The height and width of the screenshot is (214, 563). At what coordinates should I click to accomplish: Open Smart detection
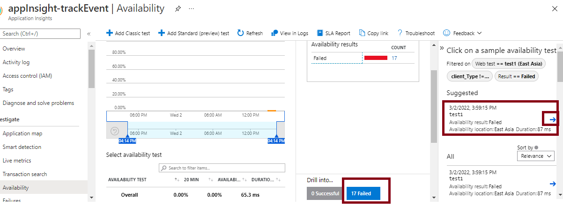point(22,147)
